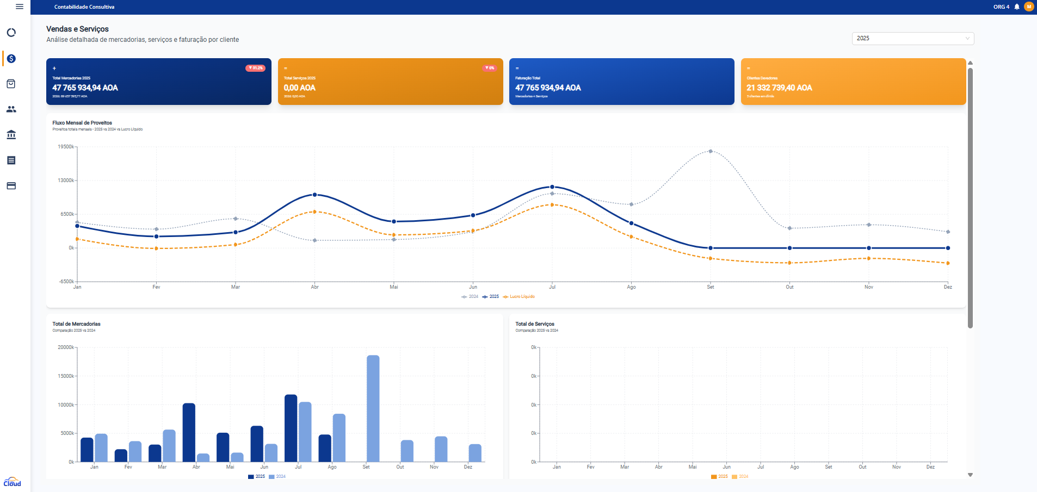Open the donut chart dashboard icon

11,33
